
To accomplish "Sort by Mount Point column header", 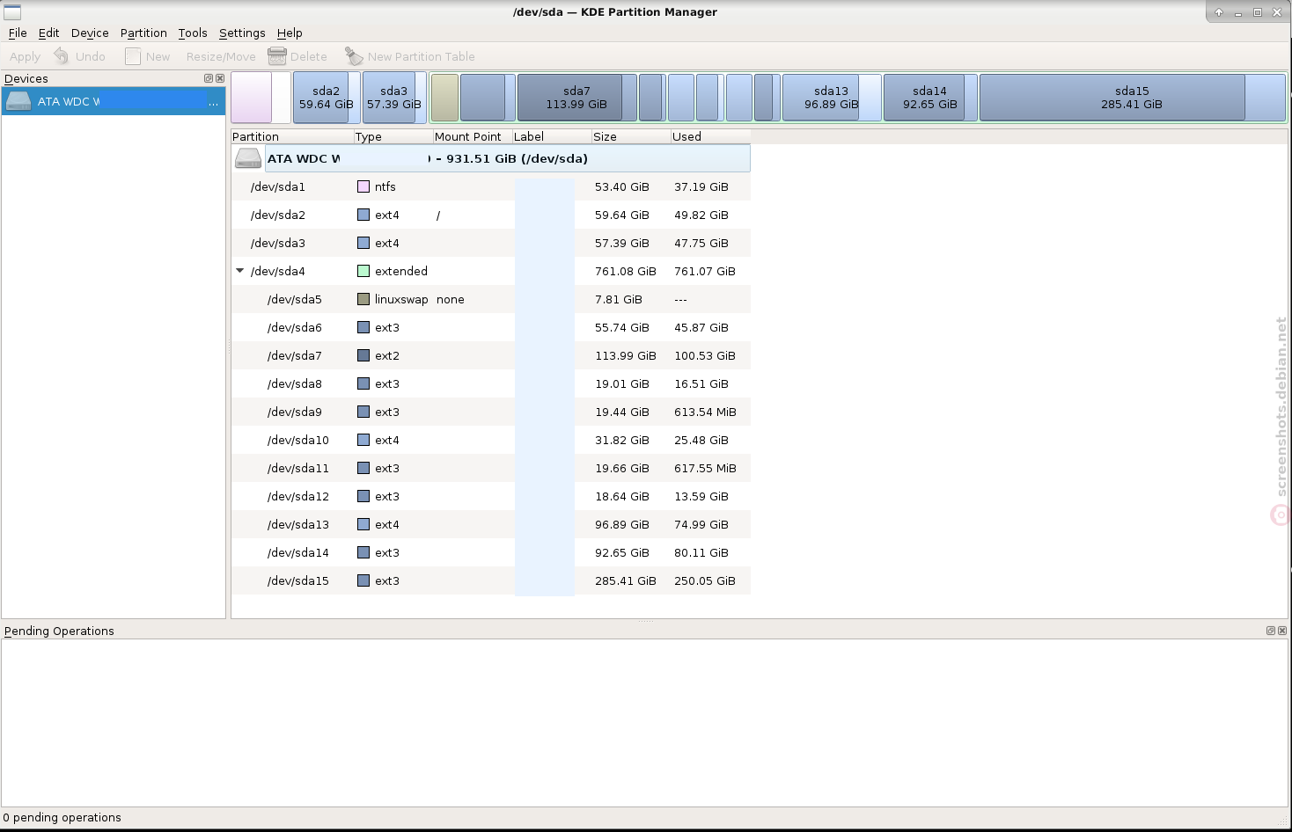I will click(x=472, y=136).
